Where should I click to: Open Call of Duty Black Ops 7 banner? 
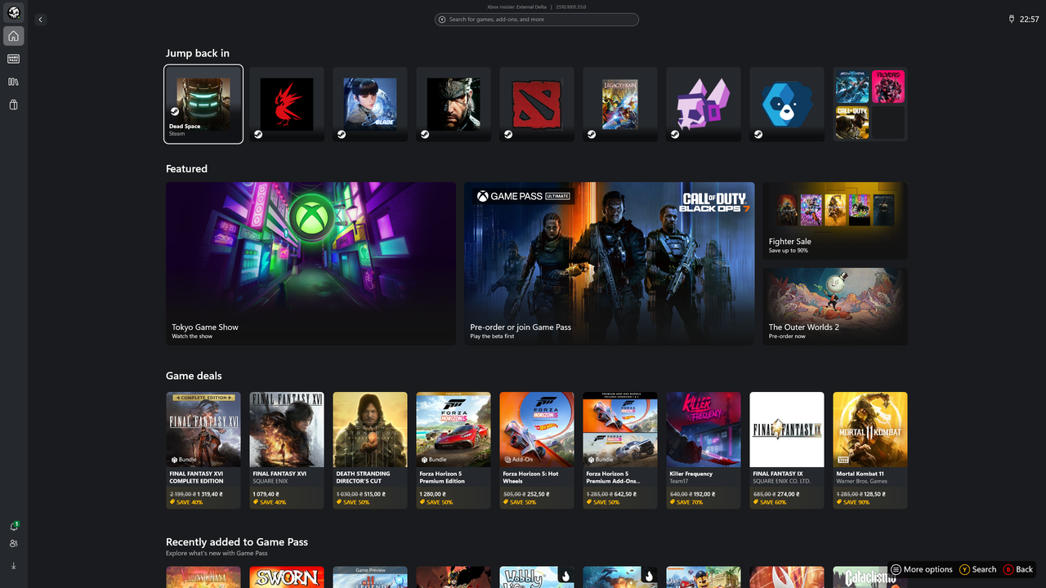[x=610, y=263]
